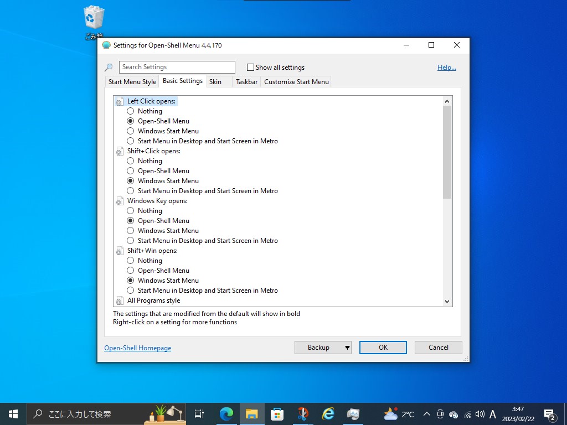Select Start Menu in Desktop under Shift+Click opens

click(131, 191)
